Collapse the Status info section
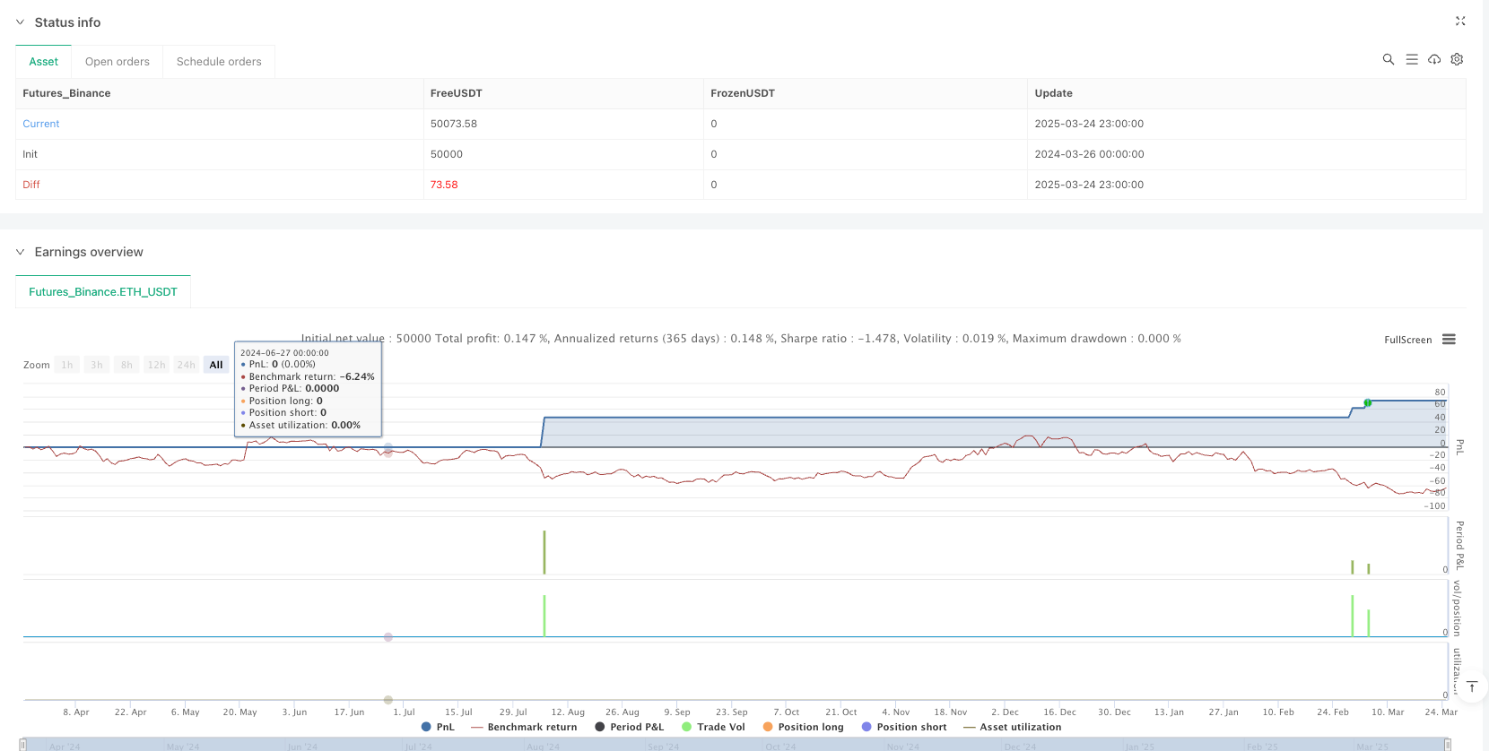This screenshot has height=751, width=1489. [x=20, y=22]
